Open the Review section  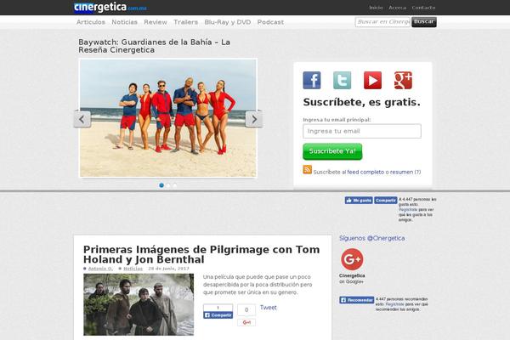pos(156,22)
